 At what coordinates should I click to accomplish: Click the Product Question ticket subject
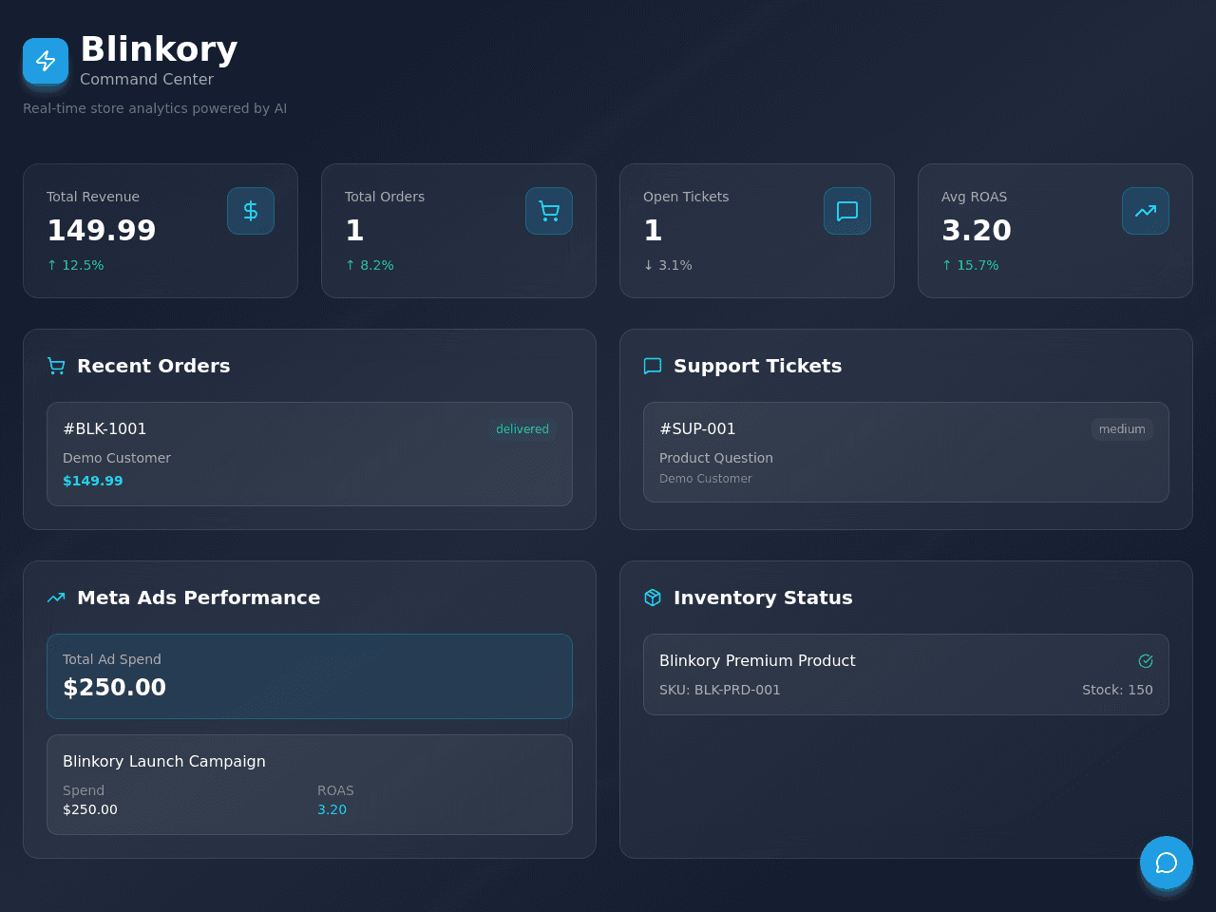pos(716,458)
